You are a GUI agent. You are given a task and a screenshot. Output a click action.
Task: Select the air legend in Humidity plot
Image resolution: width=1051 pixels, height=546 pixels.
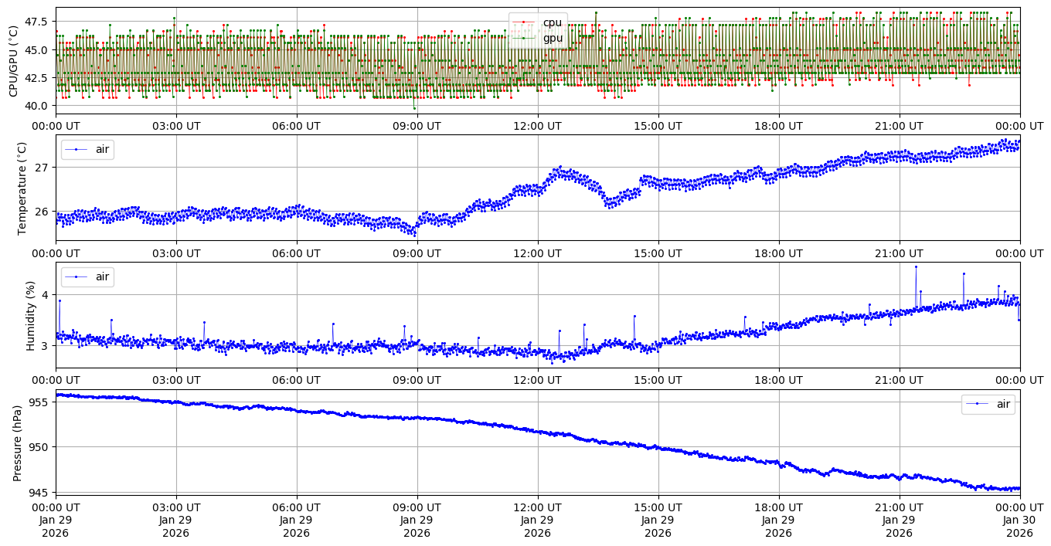[x=102, y=276]
